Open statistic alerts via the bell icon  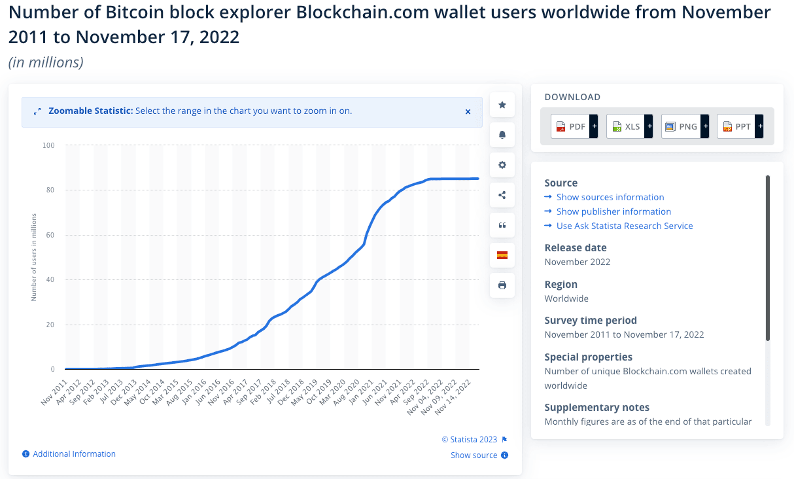point(502,135)
